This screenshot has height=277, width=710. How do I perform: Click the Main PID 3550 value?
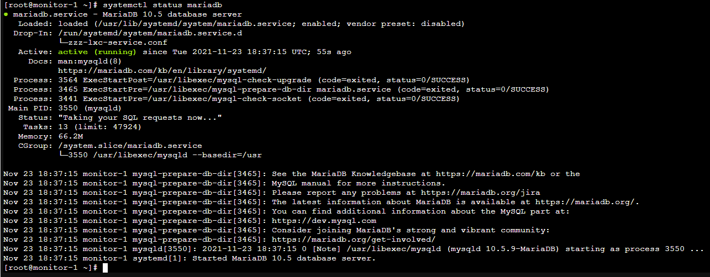[68, 108]
